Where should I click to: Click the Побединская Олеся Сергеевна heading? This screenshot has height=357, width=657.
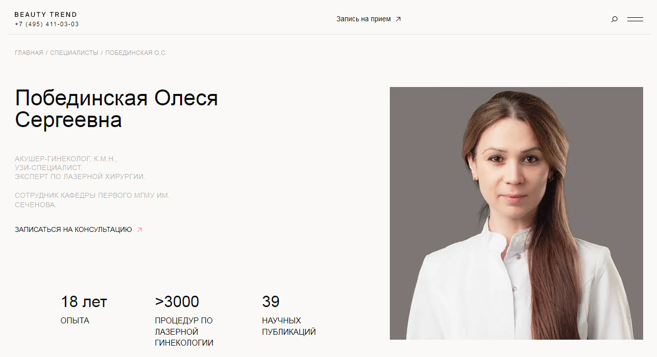(x=117, y=109)
